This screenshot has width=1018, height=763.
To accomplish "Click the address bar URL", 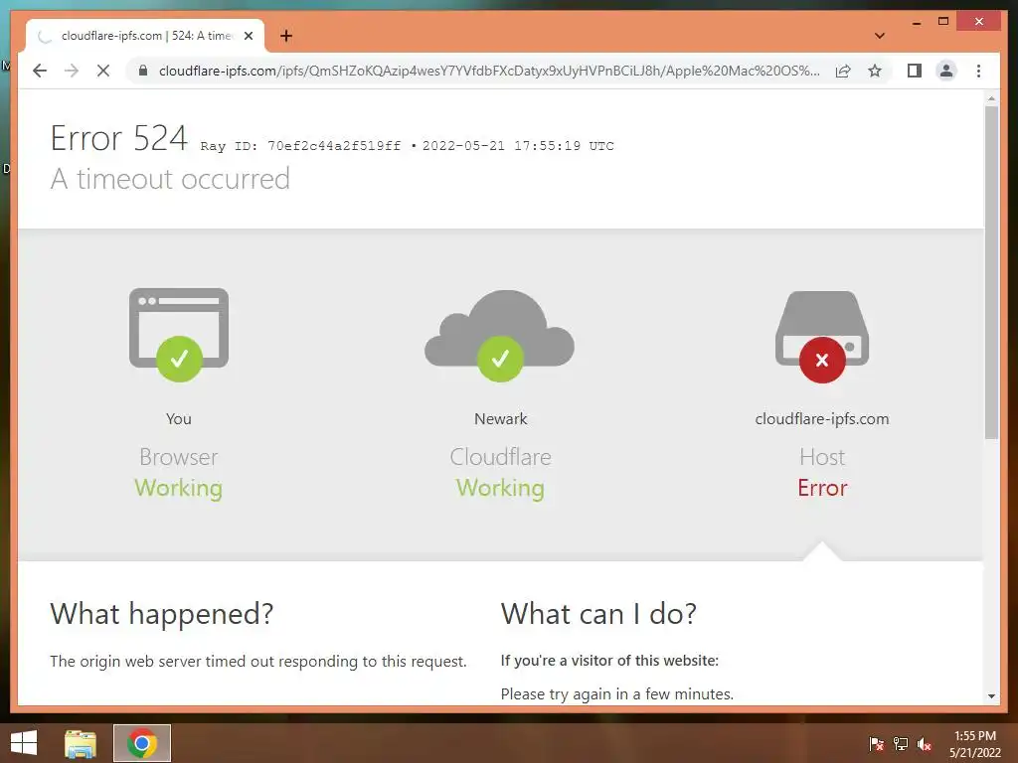I will click(489, 71).
